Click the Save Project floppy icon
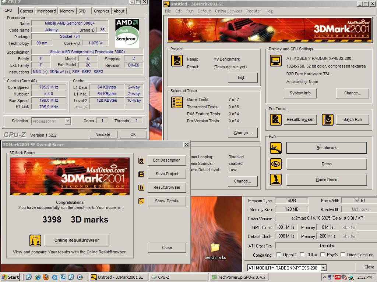Image resolution: width=377 pixels, height=282 pixels. (141, 174)
